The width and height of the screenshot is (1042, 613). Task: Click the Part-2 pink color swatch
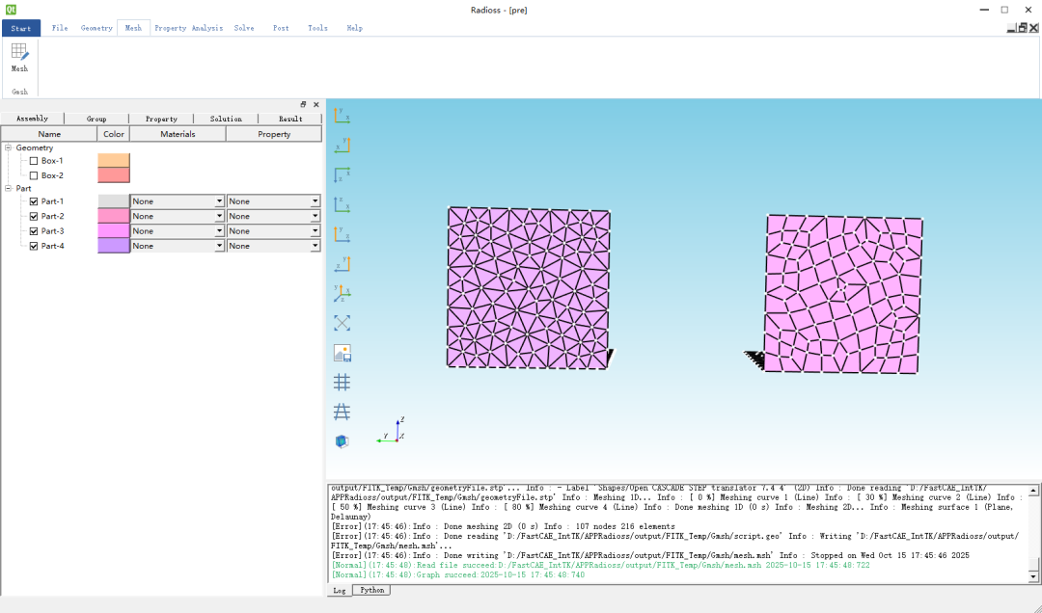click(x=114, y=216)
